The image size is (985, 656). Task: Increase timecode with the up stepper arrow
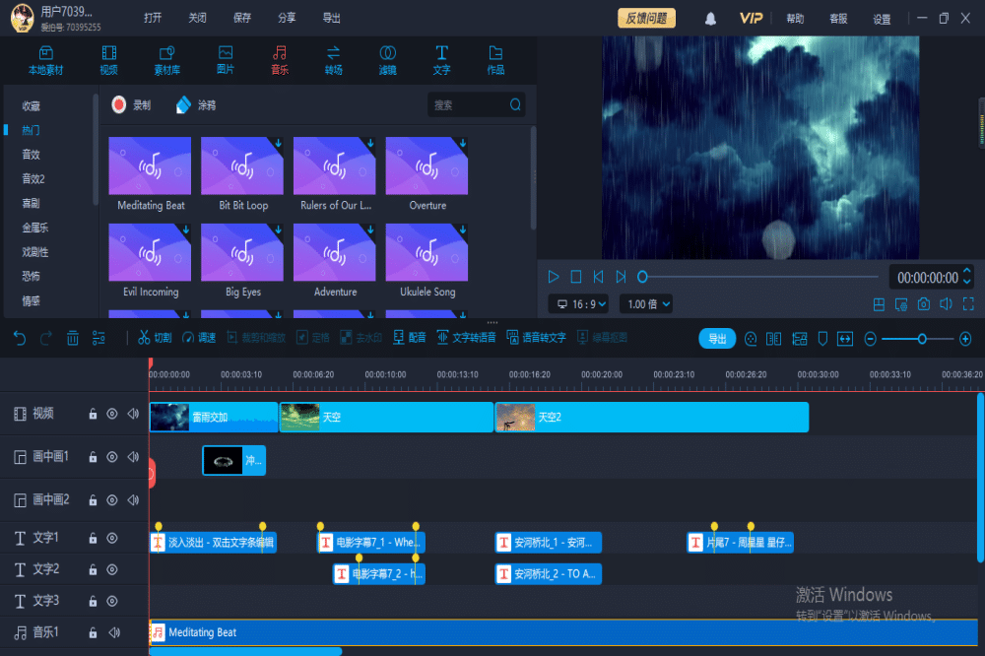click(967, 272)
